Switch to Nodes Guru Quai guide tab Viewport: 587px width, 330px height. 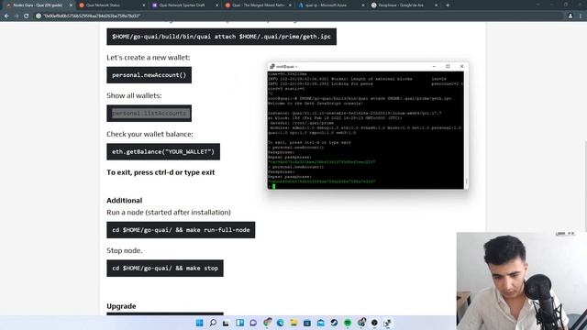tap(38, 5)
